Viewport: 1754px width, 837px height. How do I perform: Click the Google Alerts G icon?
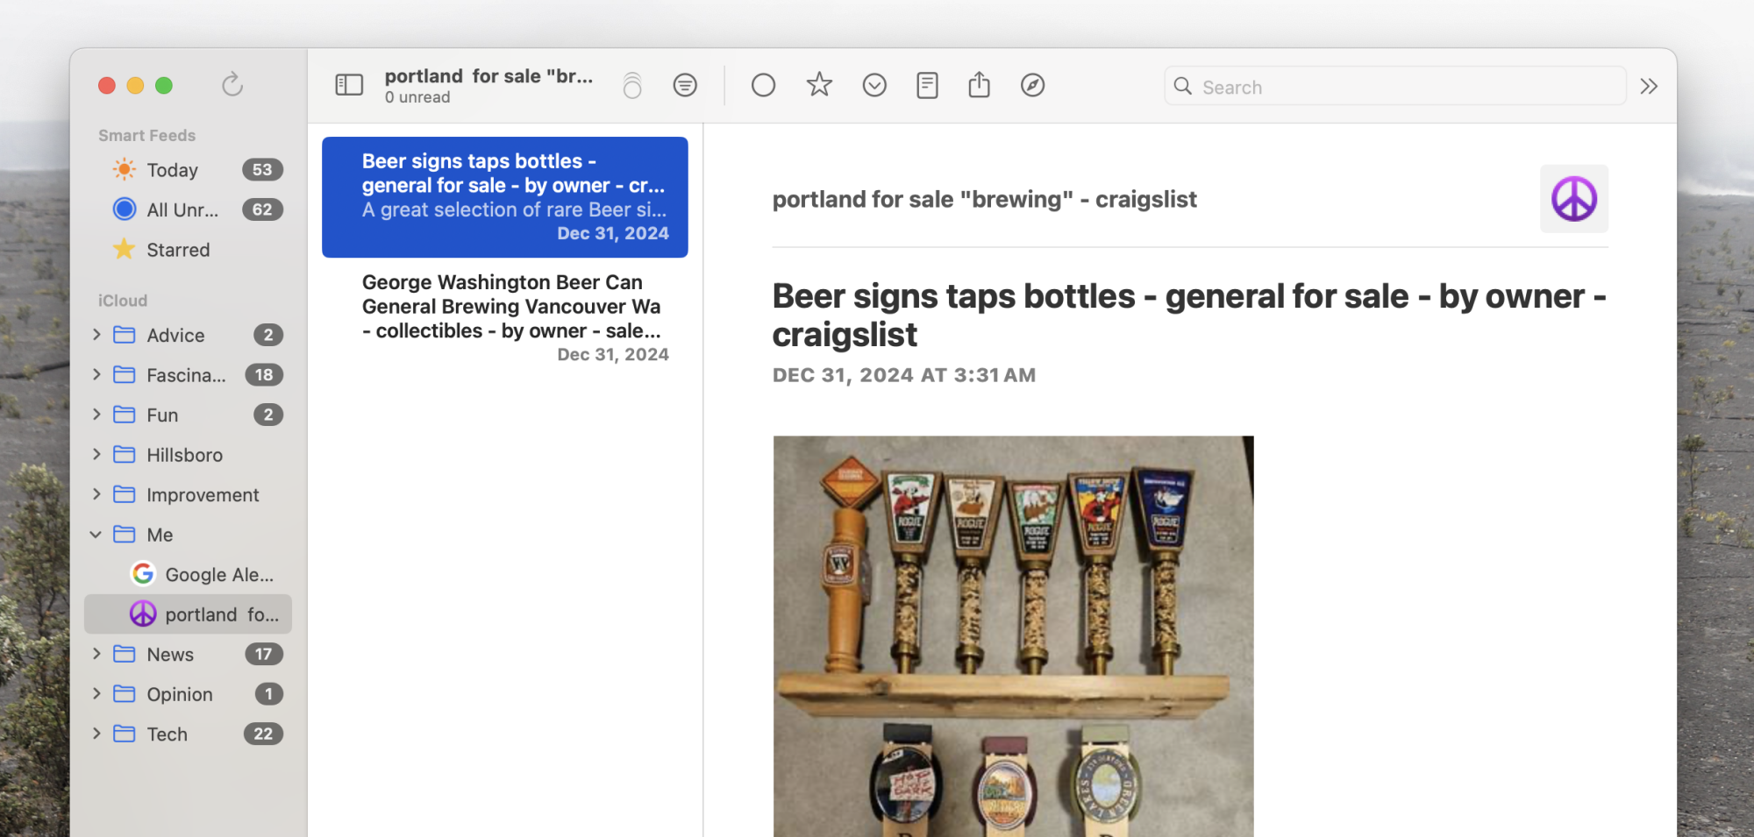click(143, 574)
